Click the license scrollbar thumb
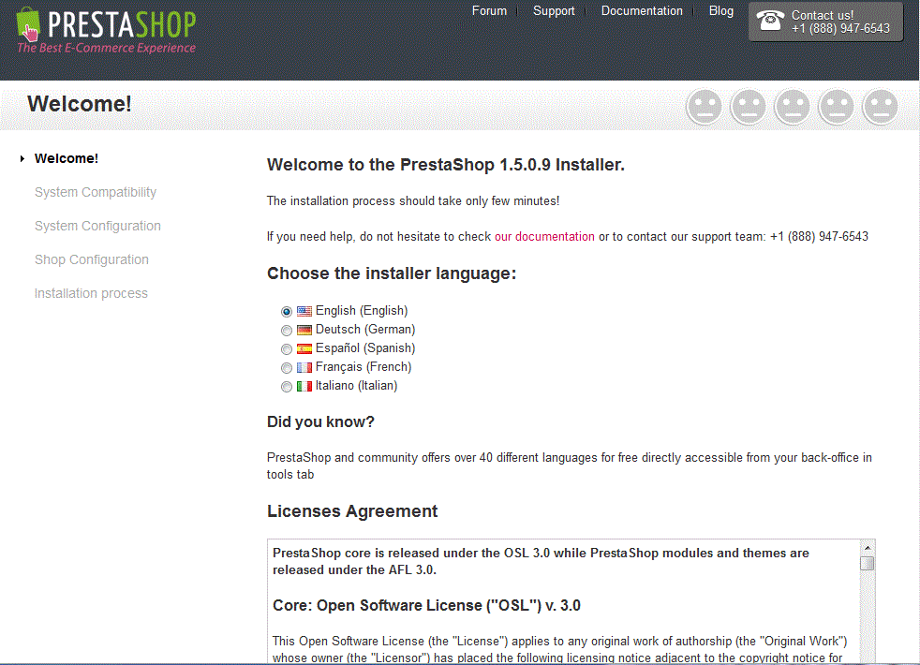Image resolution: width=920 pixels, height=665 pixels. pos(868,563)
